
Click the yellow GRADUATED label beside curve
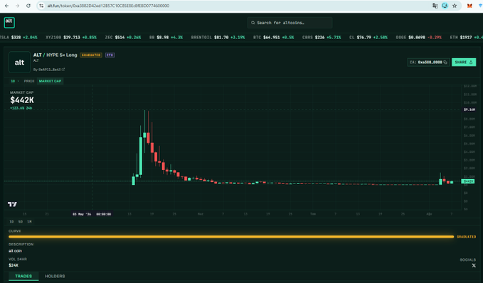466,237
